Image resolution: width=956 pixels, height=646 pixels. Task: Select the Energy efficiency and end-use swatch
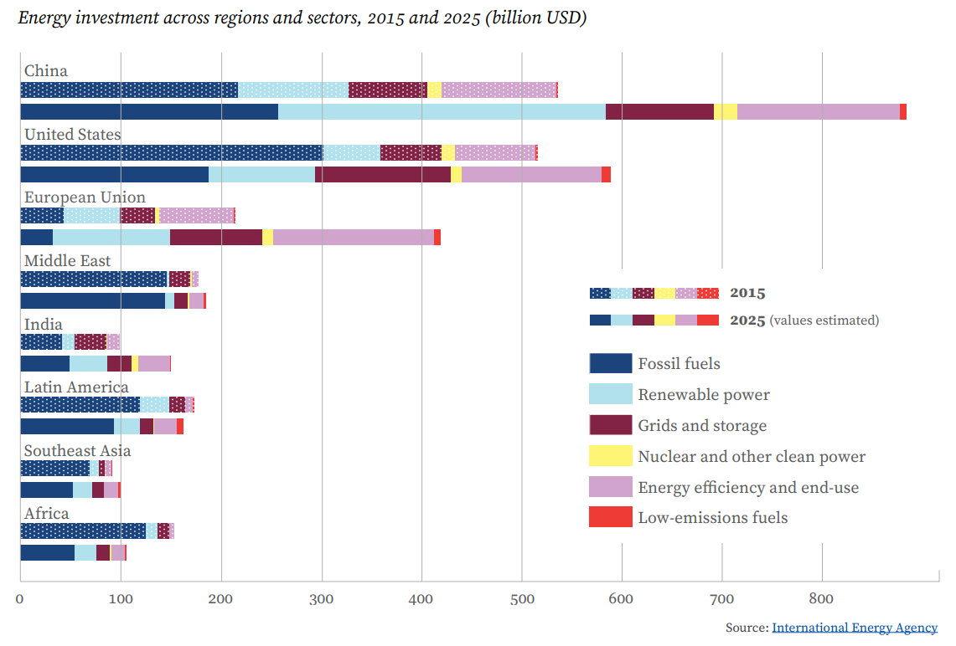point(610,487)
